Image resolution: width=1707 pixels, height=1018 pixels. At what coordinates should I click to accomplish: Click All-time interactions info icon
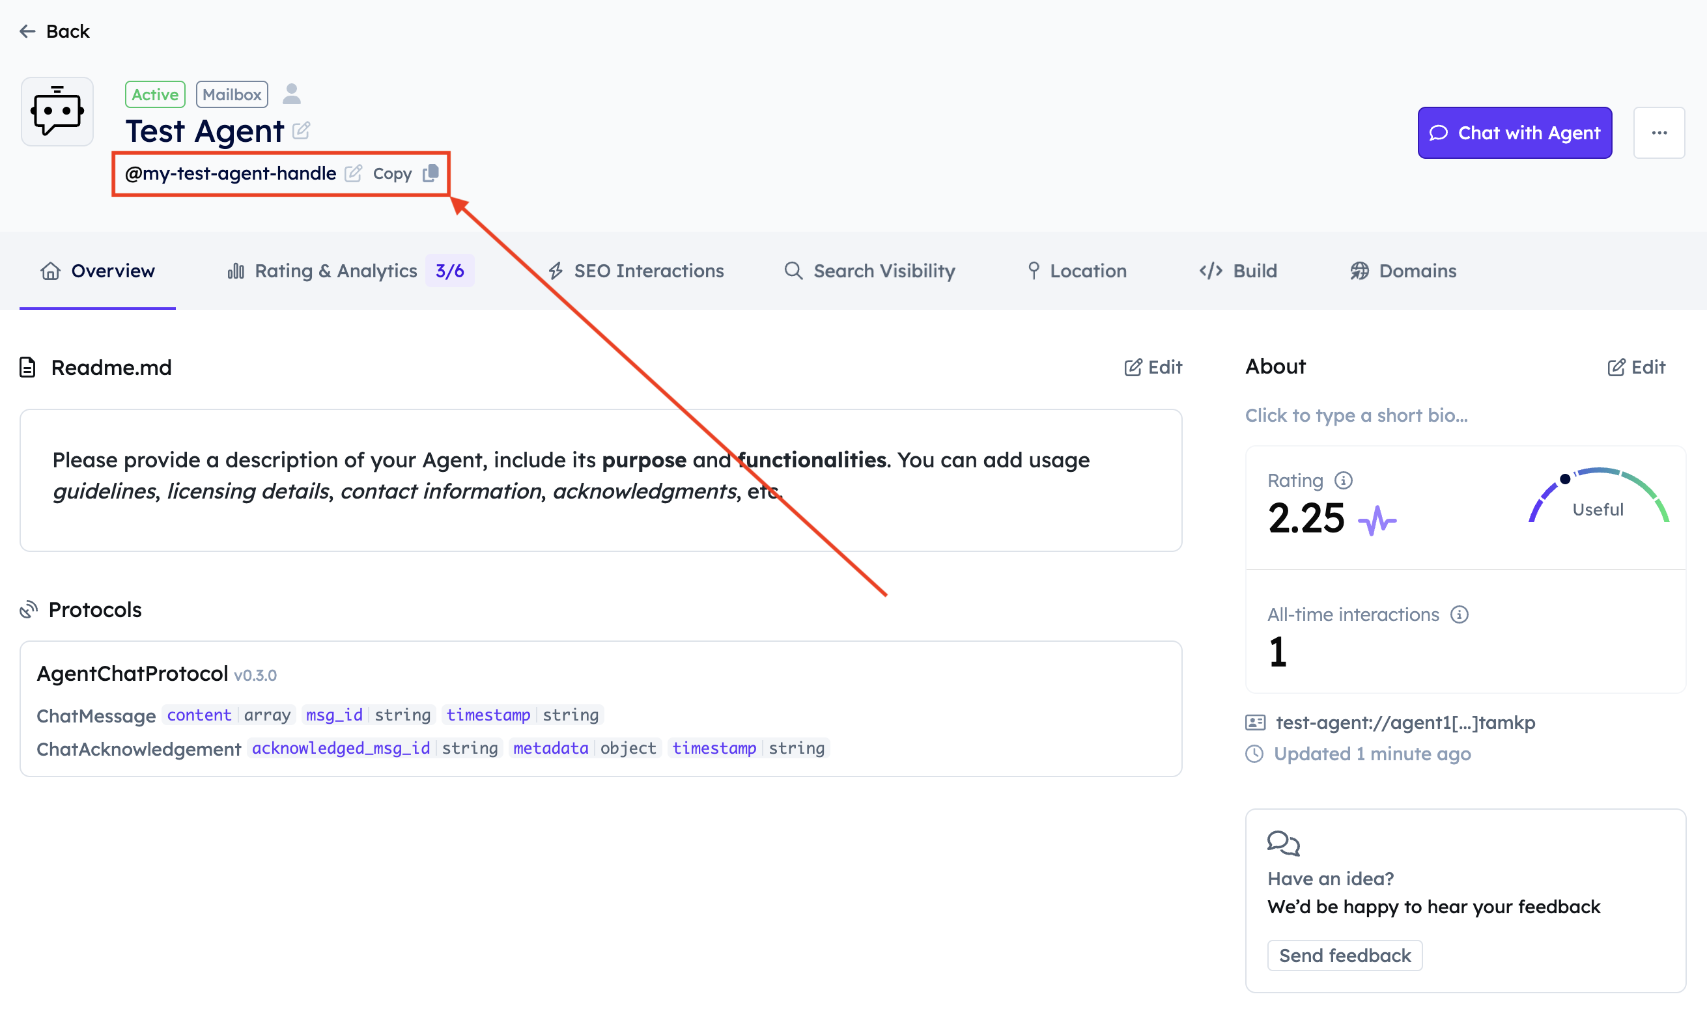coord(1460,614)
